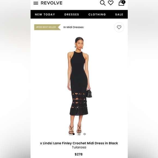This screenshot has height=158, width=158.
Task: Favorite this dress with the circular heart
Action: point(119,27)
